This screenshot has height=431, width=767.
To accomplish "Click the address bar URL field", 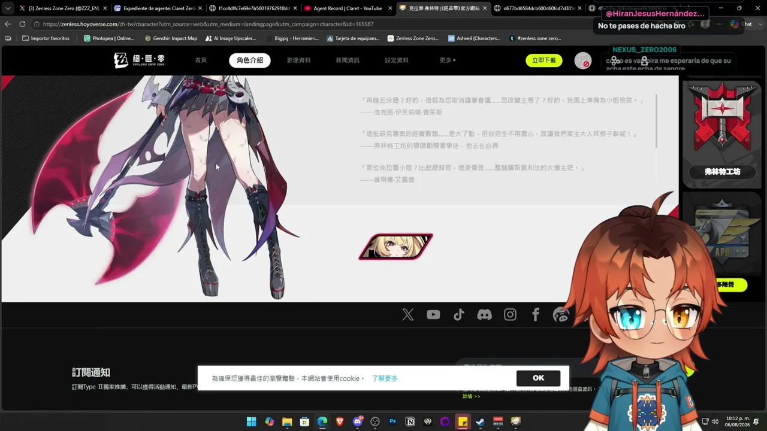I will coord(312,24).
